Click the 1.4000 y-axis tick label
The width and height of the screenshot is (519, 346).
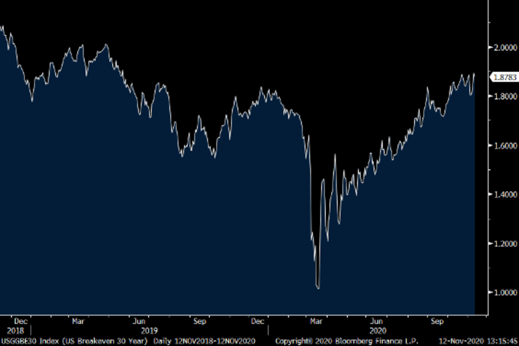[x=505, y=194]
